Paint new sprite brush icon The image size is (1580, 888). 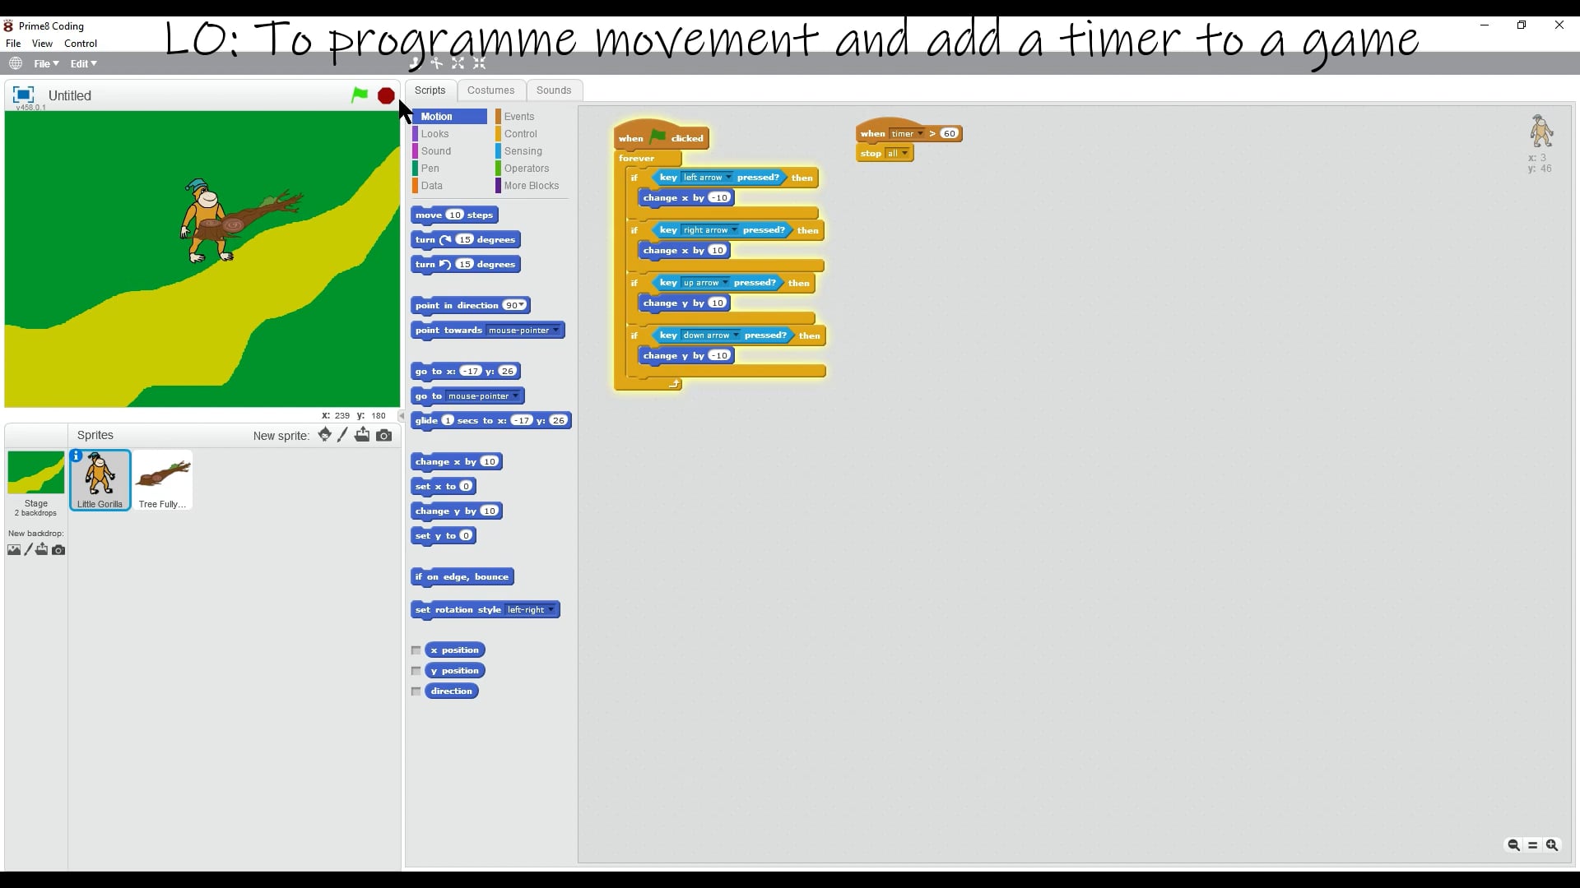point(343,435)
